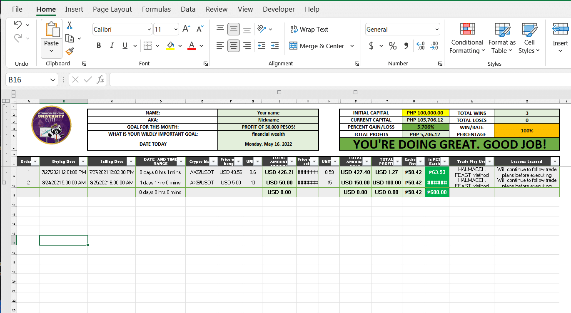This screenshot has height=313, width=571.
Task: Click the Cut scissors icon
Action: (70, 25)
